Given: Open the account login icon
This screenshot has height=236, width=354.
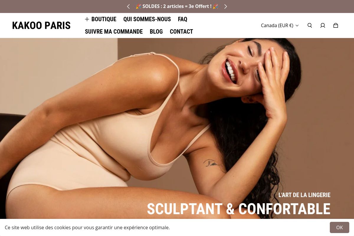Looking at the screenshot, I should pos(323,25).
